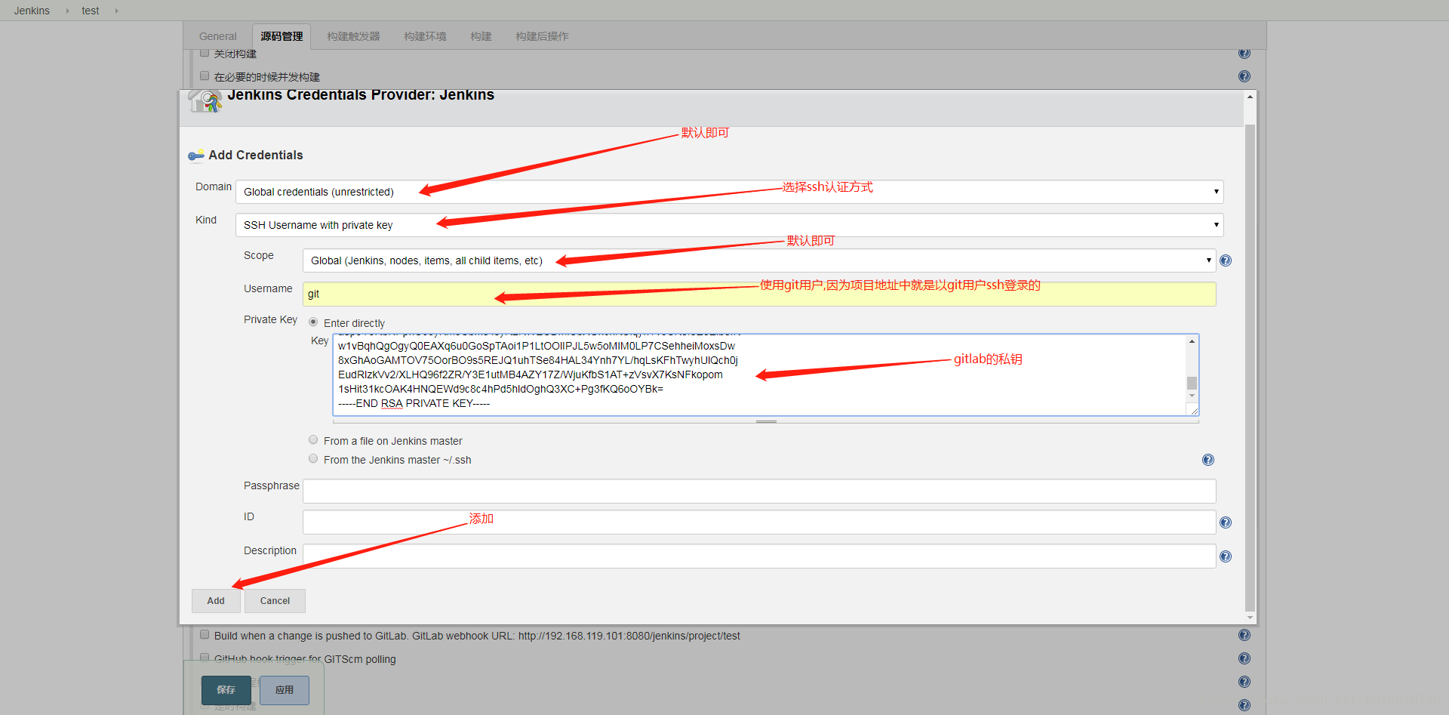Click the Jenkins Credentials Provider logo icon
This screenshot has height=715, width=1449.
pos(205,100)
